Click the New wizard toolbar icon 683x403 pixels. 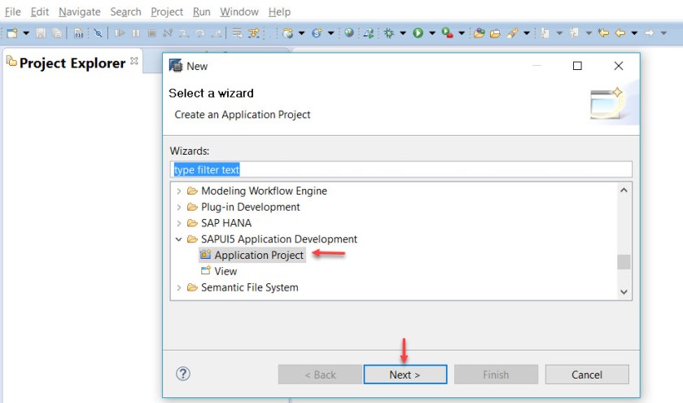coord(11,33)
